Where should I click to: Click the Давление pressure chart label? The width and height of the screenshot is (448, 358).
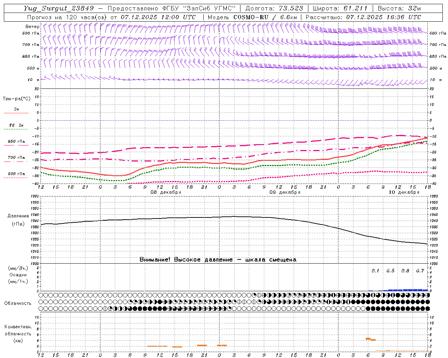(18, 216)
